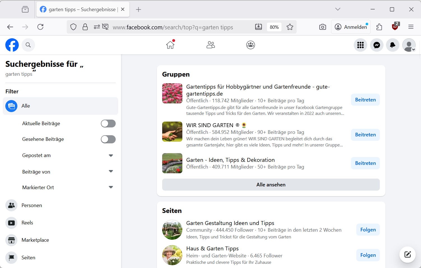This screenshot has height=268, width=421.
Task: Click the Facebook search magnifier icon
Action: (x=28, y=45)
